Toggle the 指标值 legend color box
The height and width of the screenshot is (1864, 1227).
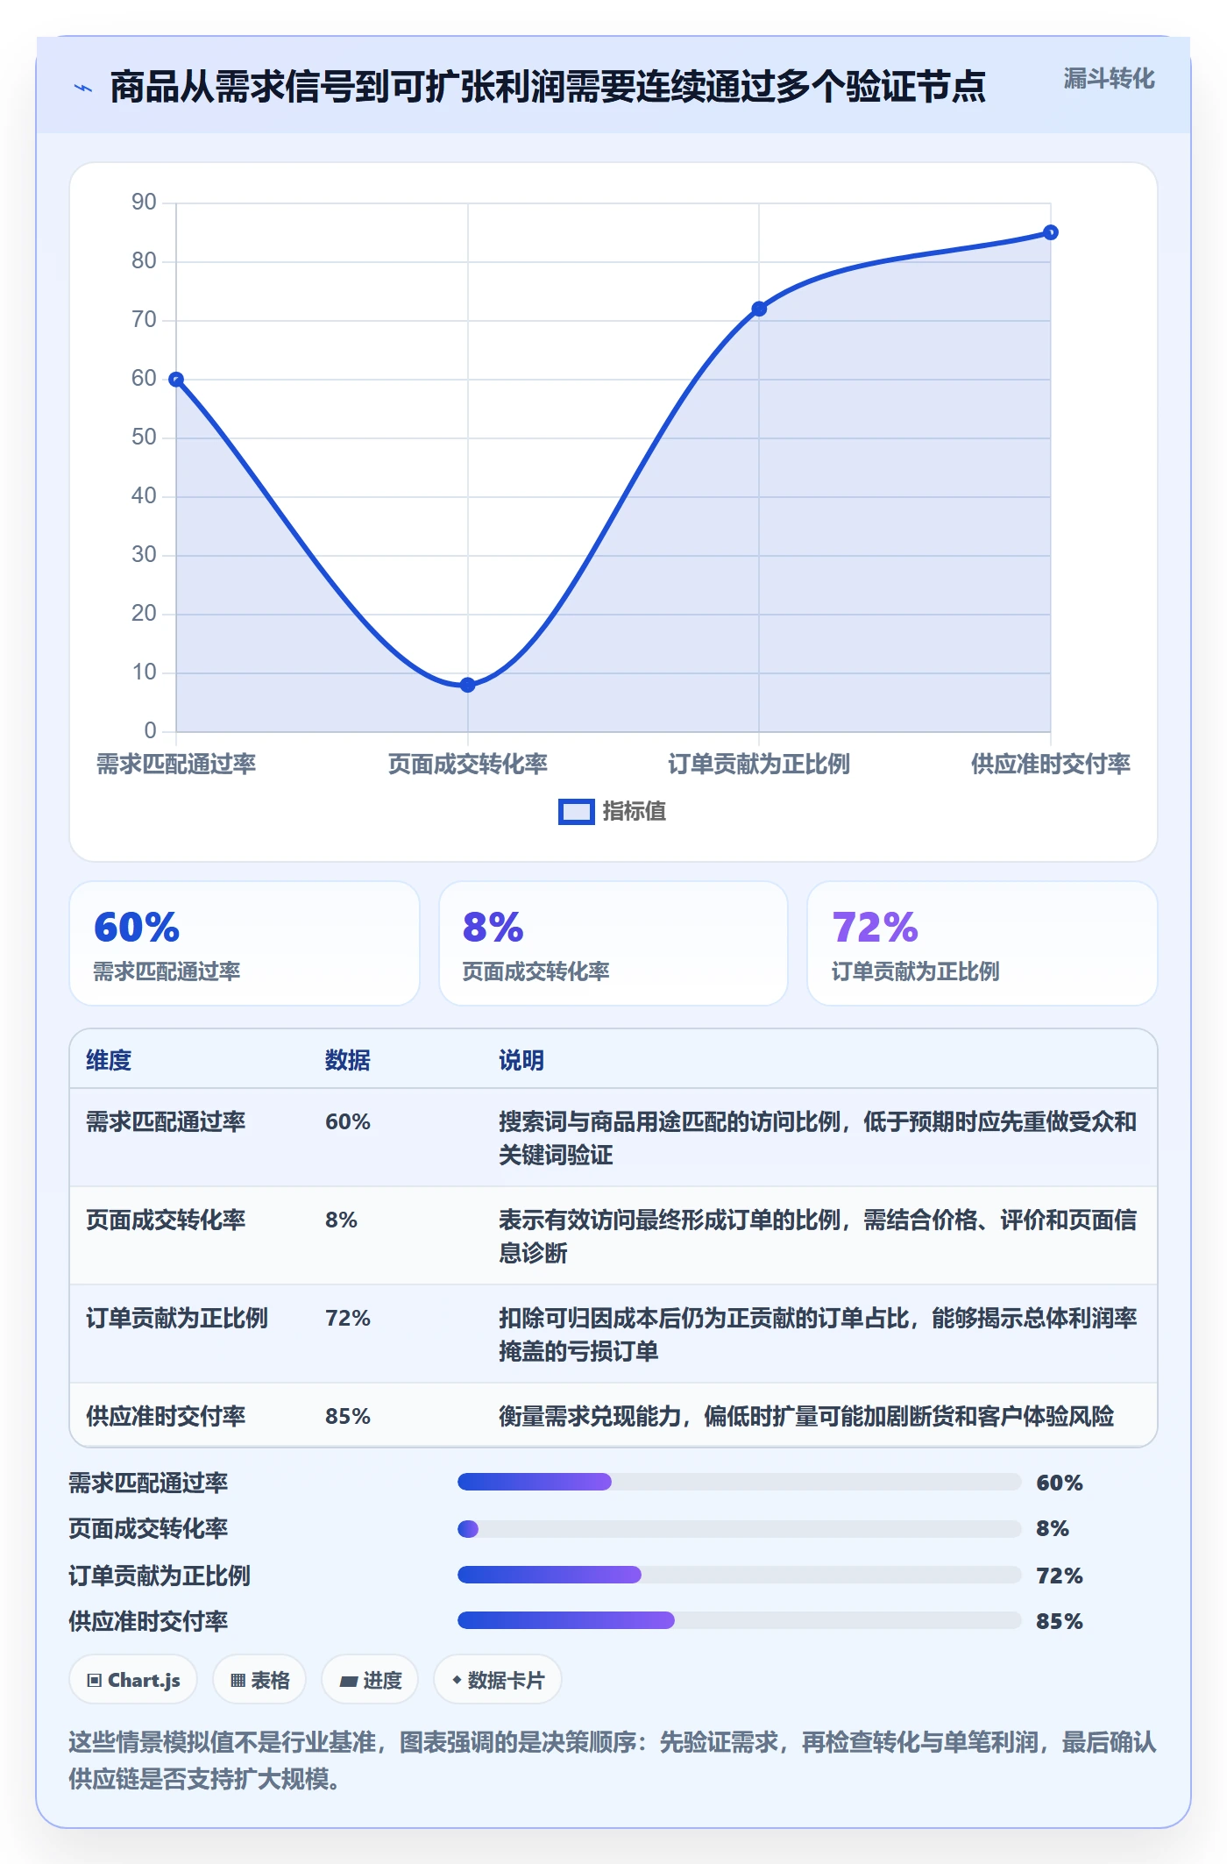pos(576,812)
